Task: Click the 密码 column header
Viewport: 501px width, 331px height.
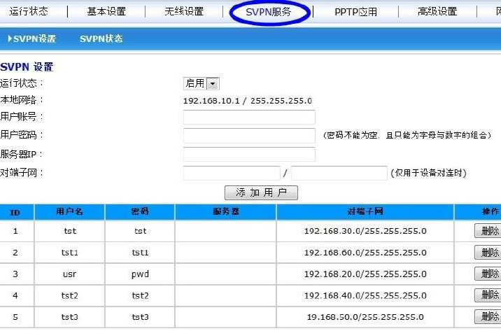Action: tap(140, 212)
